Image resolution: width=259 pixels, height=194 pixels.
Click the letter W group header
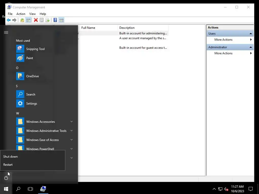tap(17, 113)
